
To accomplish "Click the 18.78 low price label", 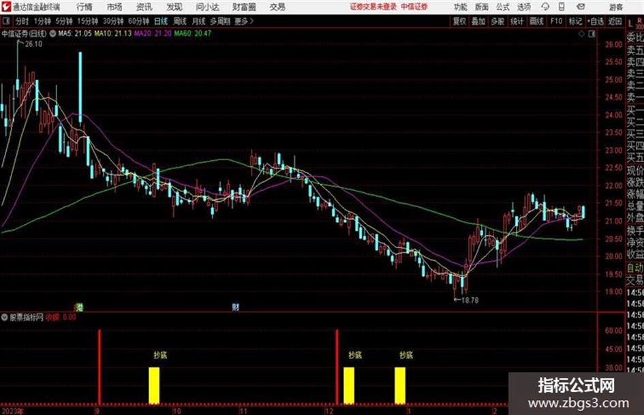I will 470,301.
